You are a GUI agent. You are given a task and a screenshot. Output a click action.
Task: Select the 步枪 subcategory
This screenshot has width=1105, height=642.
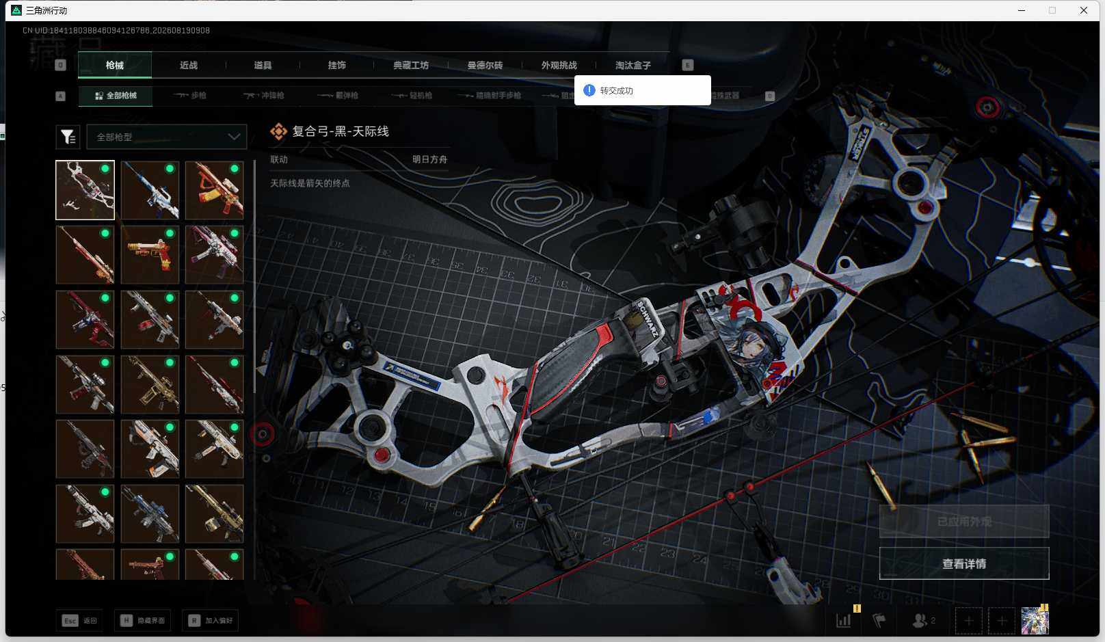pos(190,96)
